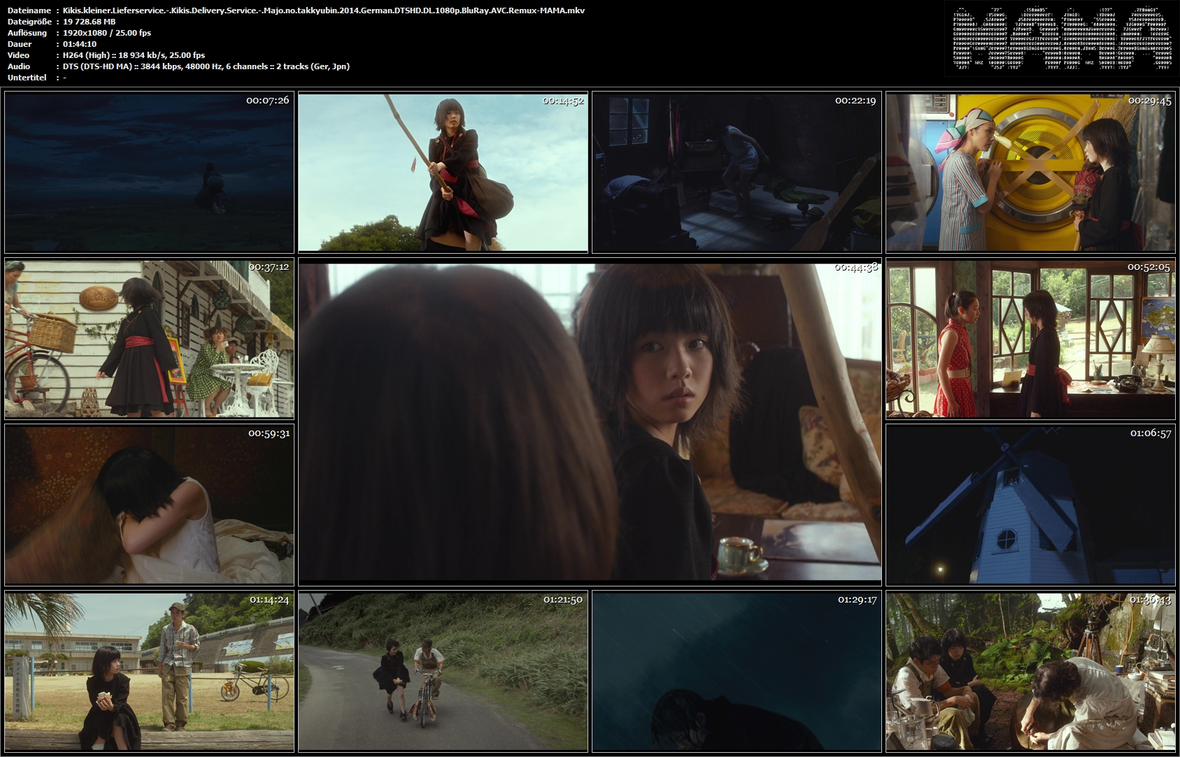The image size is (1180, 757).
Task: Click the 00:22:19 timestamp
Action: point(855,101)
